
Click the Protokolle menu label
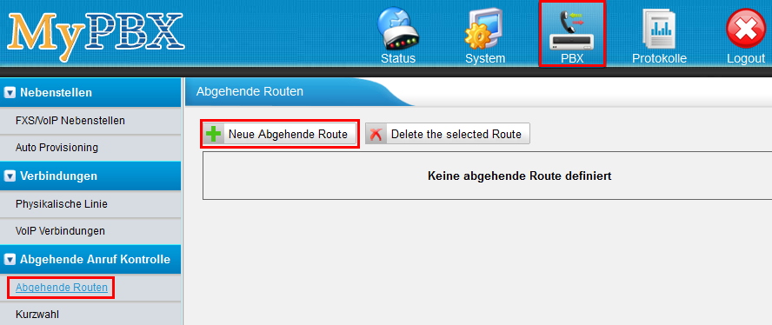[659, 58]
